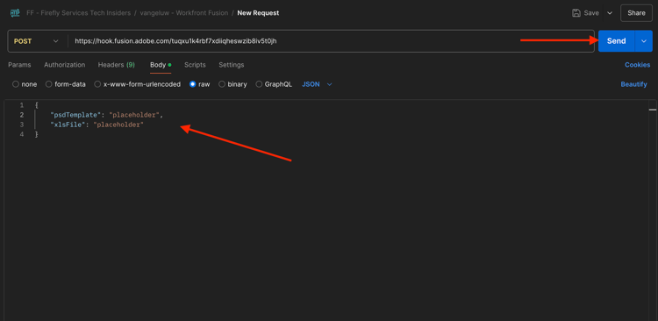Send the POST request
The image size is (658, 321).
[616, 41]
